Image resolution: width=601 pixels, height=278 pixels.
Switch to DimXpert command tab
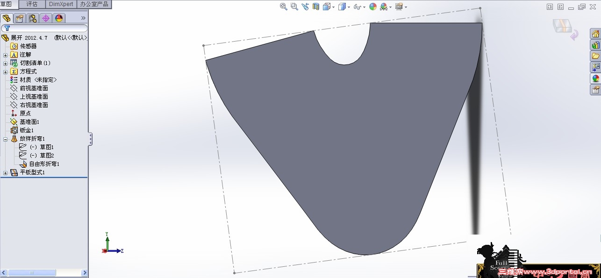[61, 4]
